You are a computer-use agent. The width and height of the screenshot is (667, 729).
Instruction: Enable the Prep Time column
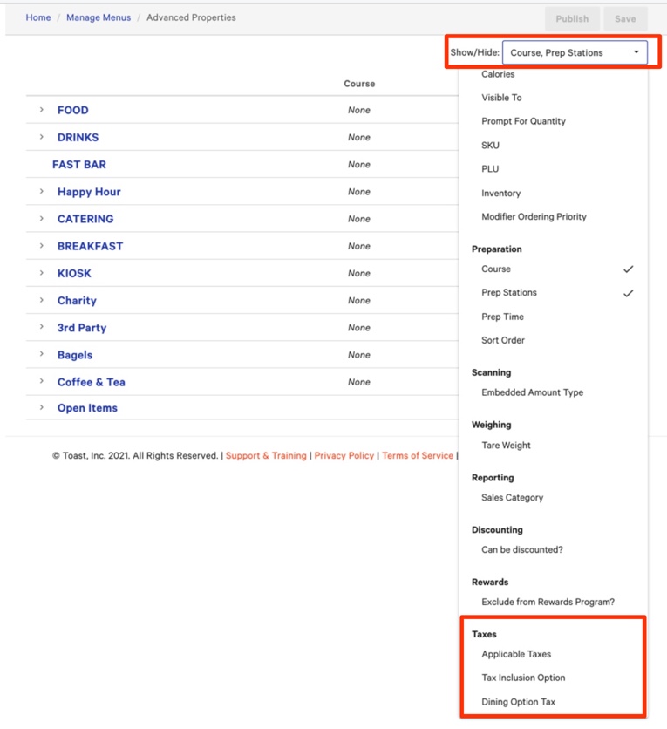pos(502,317)
